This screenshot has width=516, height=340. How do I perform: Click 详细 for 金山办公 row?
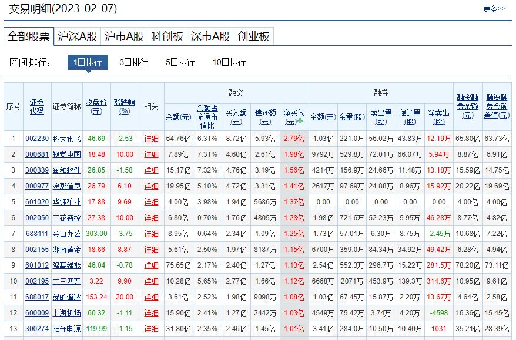pos(152,233)
